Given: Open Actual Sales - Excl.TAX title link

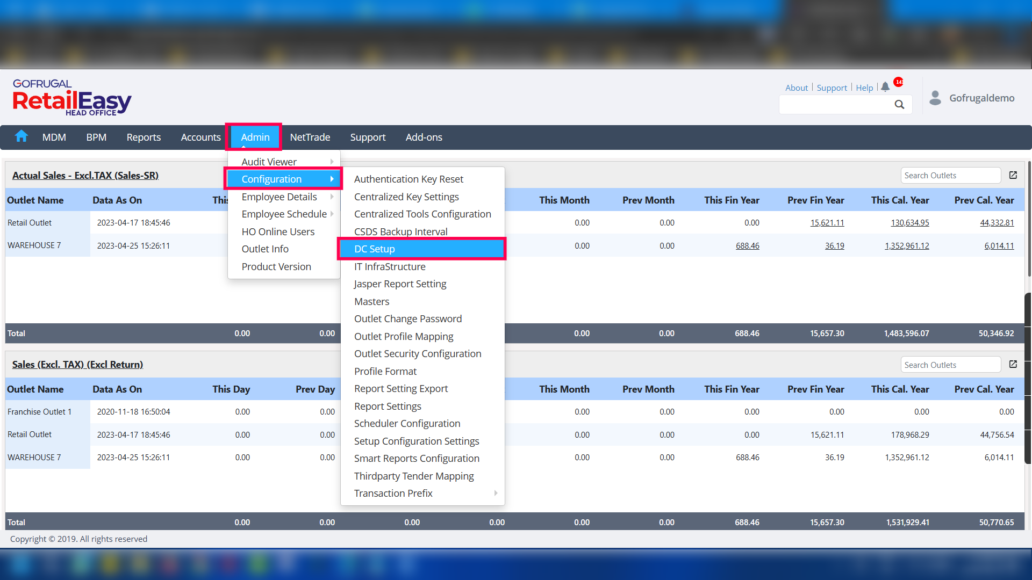Looking at the screenshot, I should pyautogui.click(x=85, y=175).
